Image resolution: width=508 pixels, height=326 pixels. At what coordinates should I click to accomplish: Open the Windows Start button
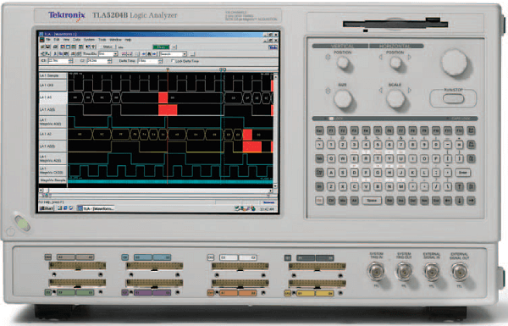pyautogui.click(x=47, y=208)
